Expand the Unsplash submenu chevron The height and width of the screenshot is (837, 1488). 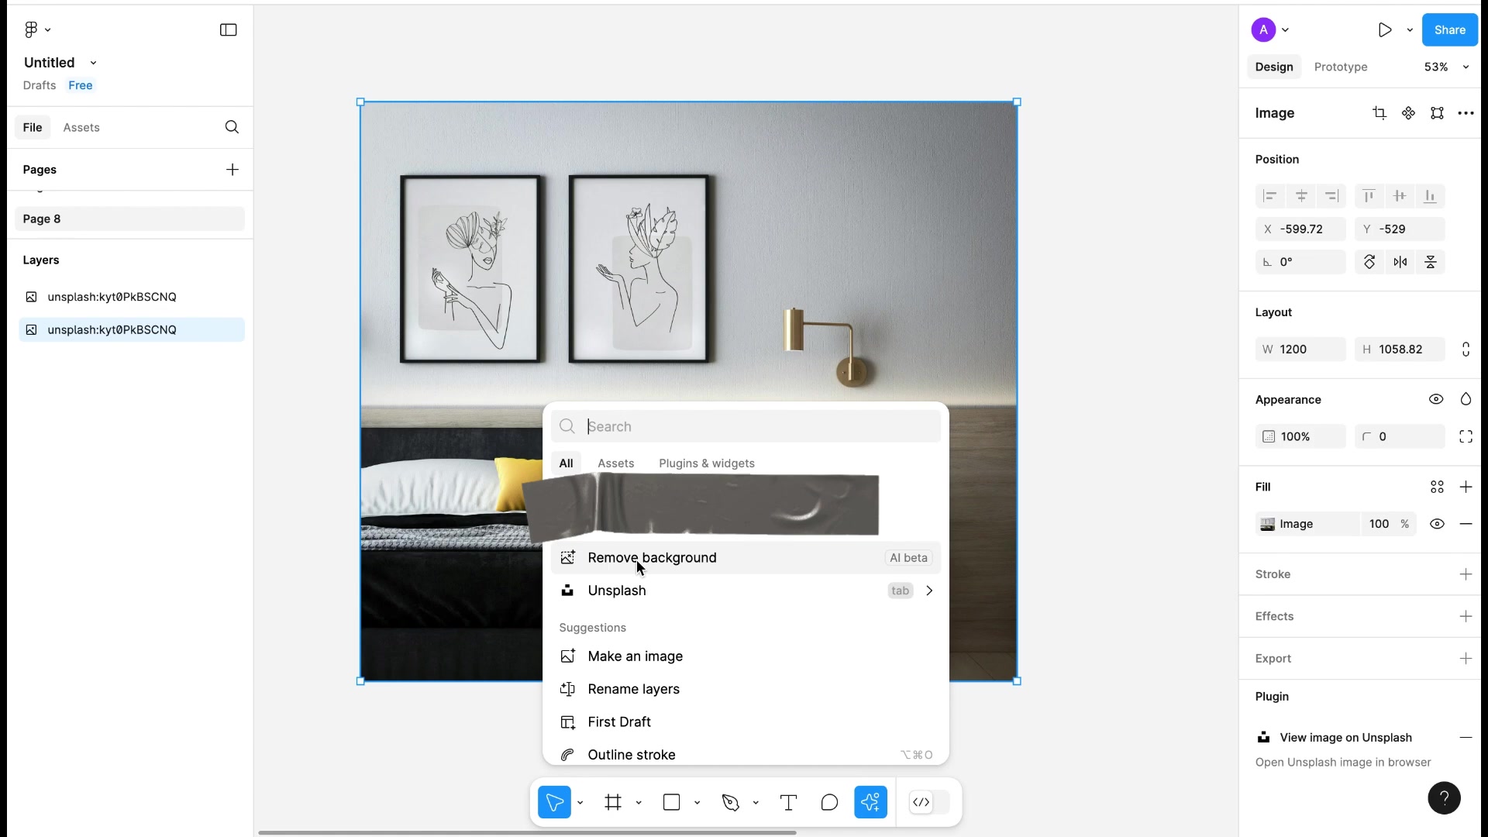pyautogui.click(x=929, y=591)
